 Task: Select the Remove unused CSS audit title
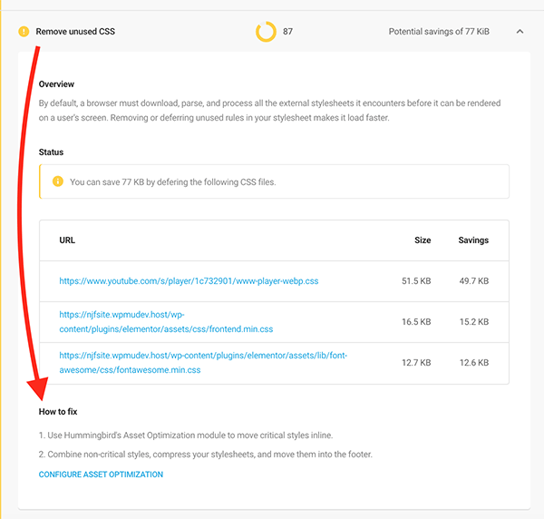coord(75,32)
